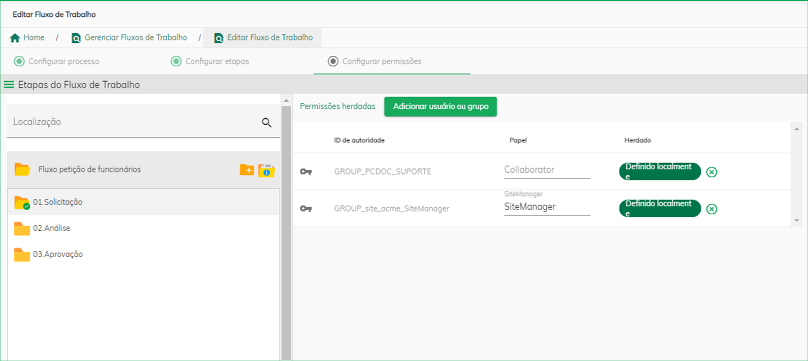Open the Collaborator role dropdown
Viewport: 808px width, 361px height.
547,170
